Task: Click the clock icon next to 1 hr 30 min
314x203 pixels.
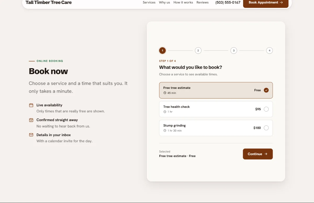Action: click(x=165, y=131)
